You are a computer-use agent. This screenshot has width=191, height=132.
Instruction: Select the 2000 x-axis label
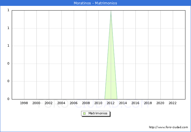click(x=36, y=103)
